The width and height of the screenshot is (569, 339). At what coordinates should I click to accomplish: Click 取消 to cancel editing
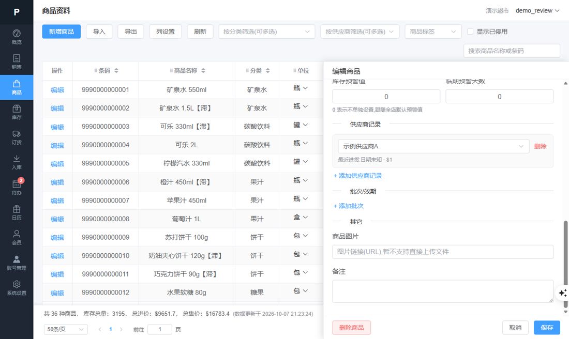(x=515, y=328)
